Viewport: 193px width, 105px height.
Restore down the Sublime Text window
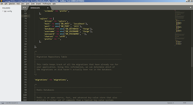coord(189,1)
